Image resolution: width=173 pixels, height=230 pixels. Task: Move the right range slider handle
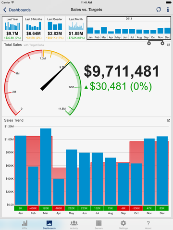pyautogui.click(x=162, y=43)
